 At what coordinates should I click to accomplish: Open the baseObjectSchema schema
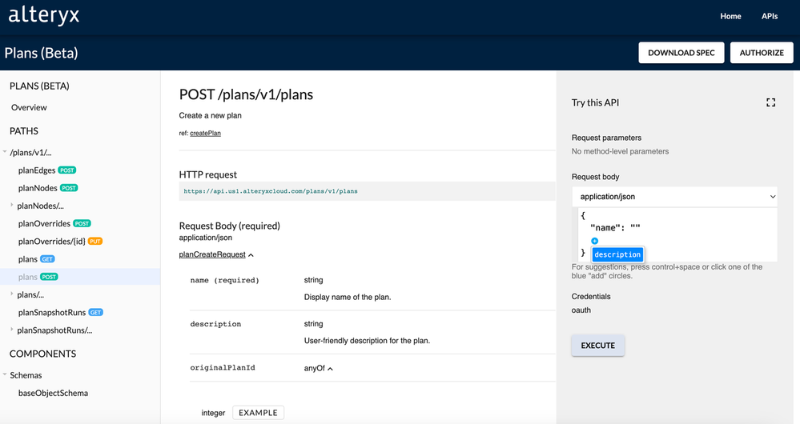tap(53, 393)
